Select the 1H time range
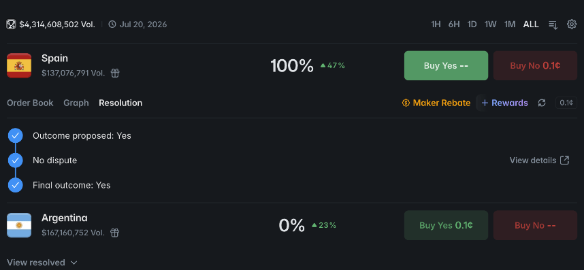Image resolution: width=584 pixels, height=270 pixels. 436,24
